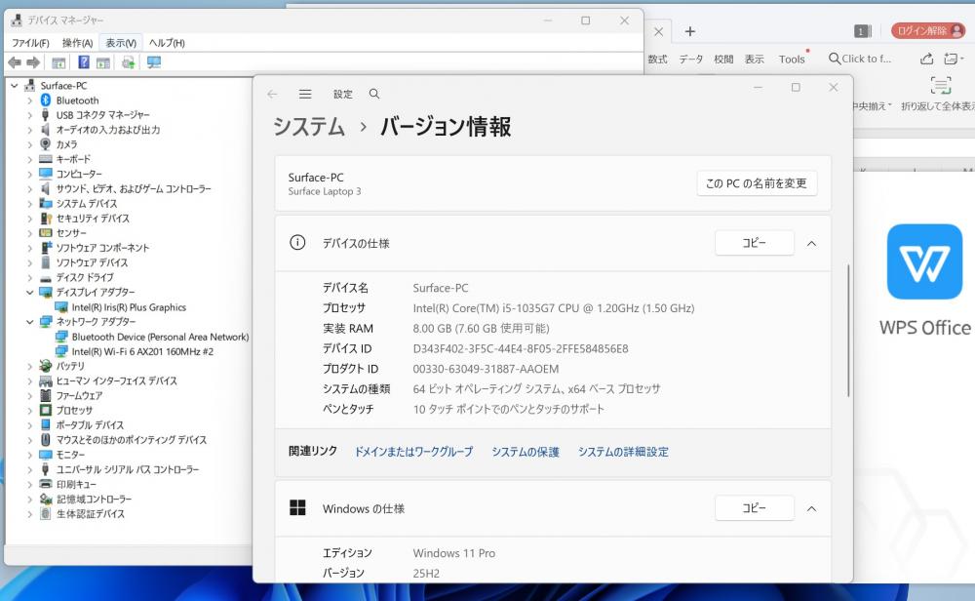This screenshot has height=601, width=975.
Task: Click the Device Manager help toolbar icon
Action: (x=84, y=62)
